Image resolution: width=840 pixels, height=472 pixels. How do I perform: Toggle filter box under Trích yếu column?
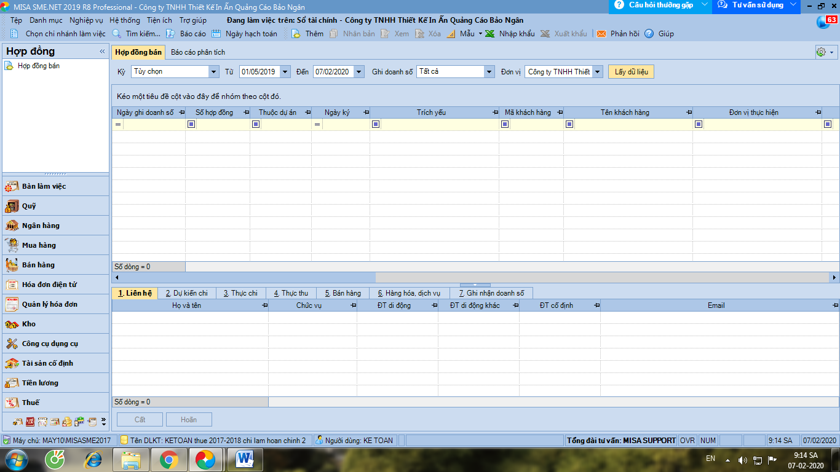376,124
